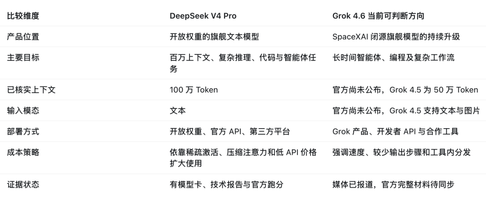Select the 部署方式 row label

pyautogui.click(x=23, y=131)
